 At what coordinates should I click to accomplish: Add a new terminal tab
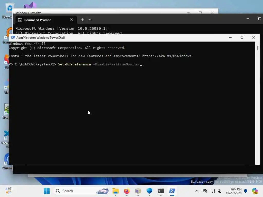[x=82, y=20]
